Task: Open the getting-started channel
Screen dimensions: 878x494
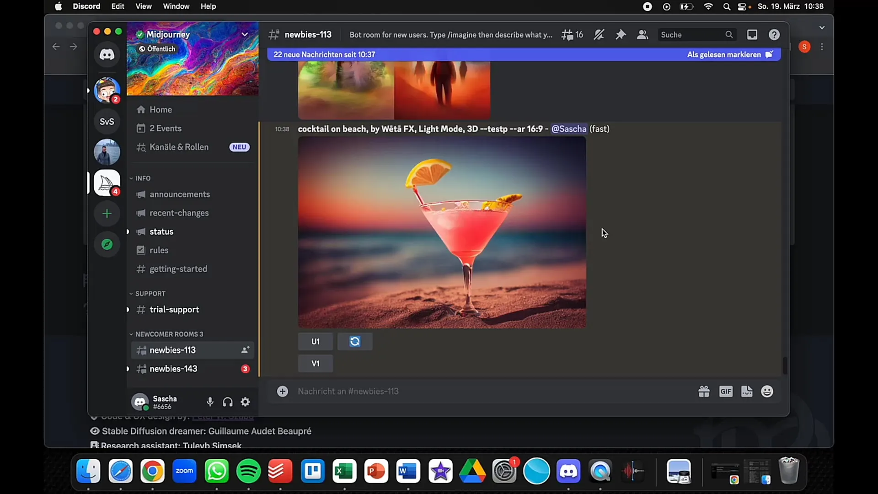Action: 193,269
